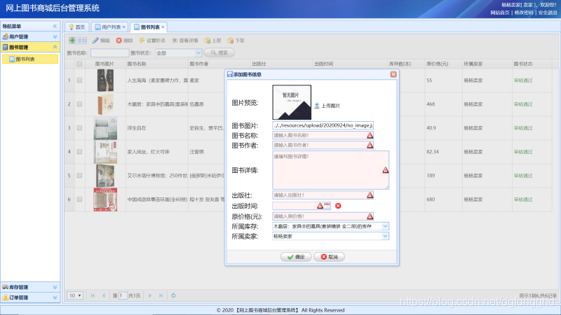
Task: Click the 删除 red delete icon
Action: [119, 41]
